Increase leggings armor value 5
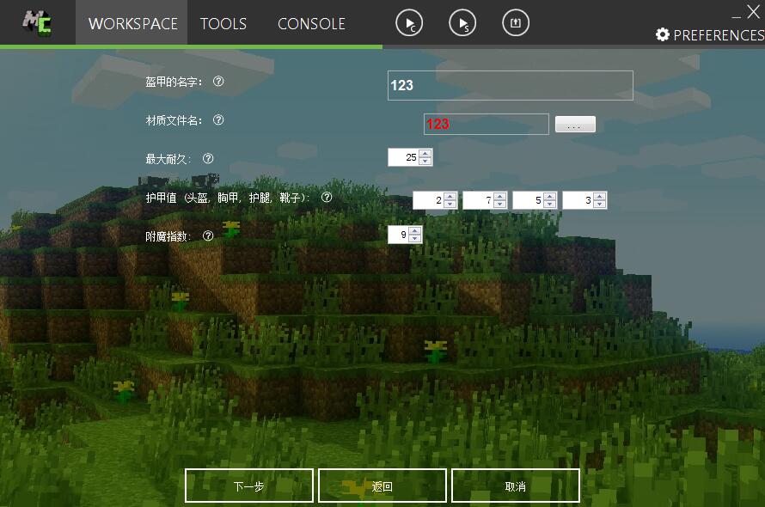This screenshot has height=507, width=765. click(x=550, y=196)
